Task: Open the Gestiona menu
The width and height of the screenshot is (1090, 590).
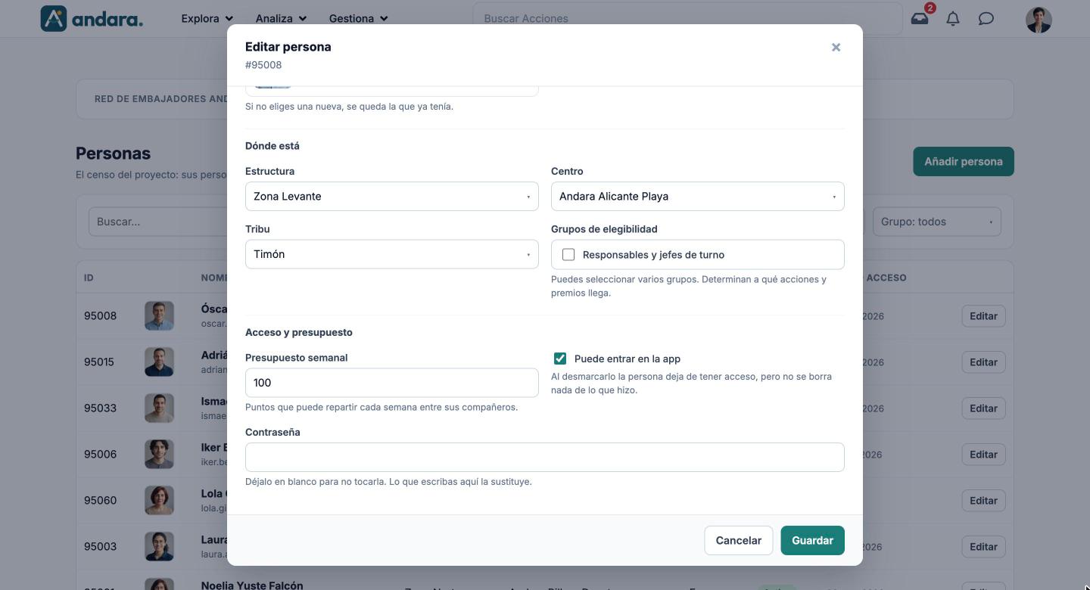Action: (x=358, y=18)
